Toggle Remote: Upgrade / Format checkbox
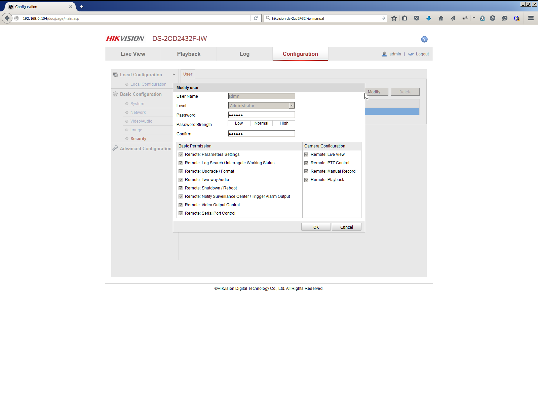The width and height of the screenshot is (538, 395). (181, 171)
